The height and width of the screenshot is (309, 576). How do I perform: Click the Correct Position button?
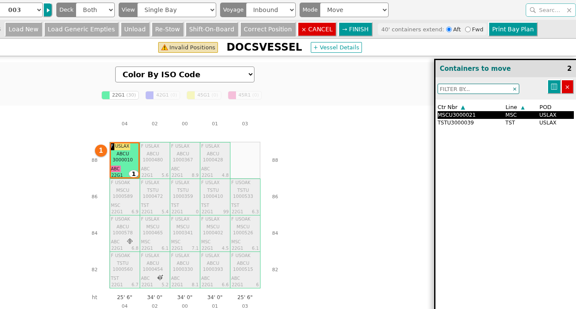tap(268, 29)
